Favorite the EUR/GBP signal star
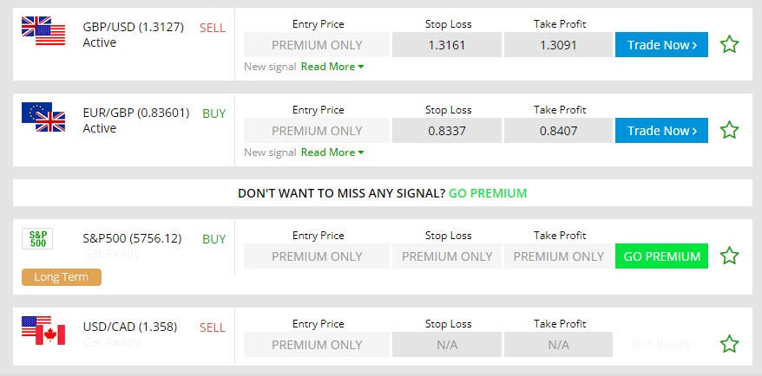The height and width of the screenshot is (376, 762). tap(729, 130)
